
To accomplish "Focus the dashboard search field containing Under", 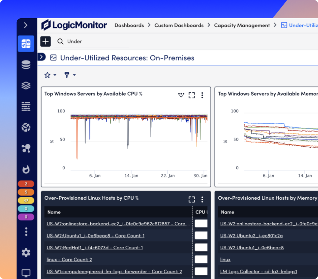I will click(91, 41).
